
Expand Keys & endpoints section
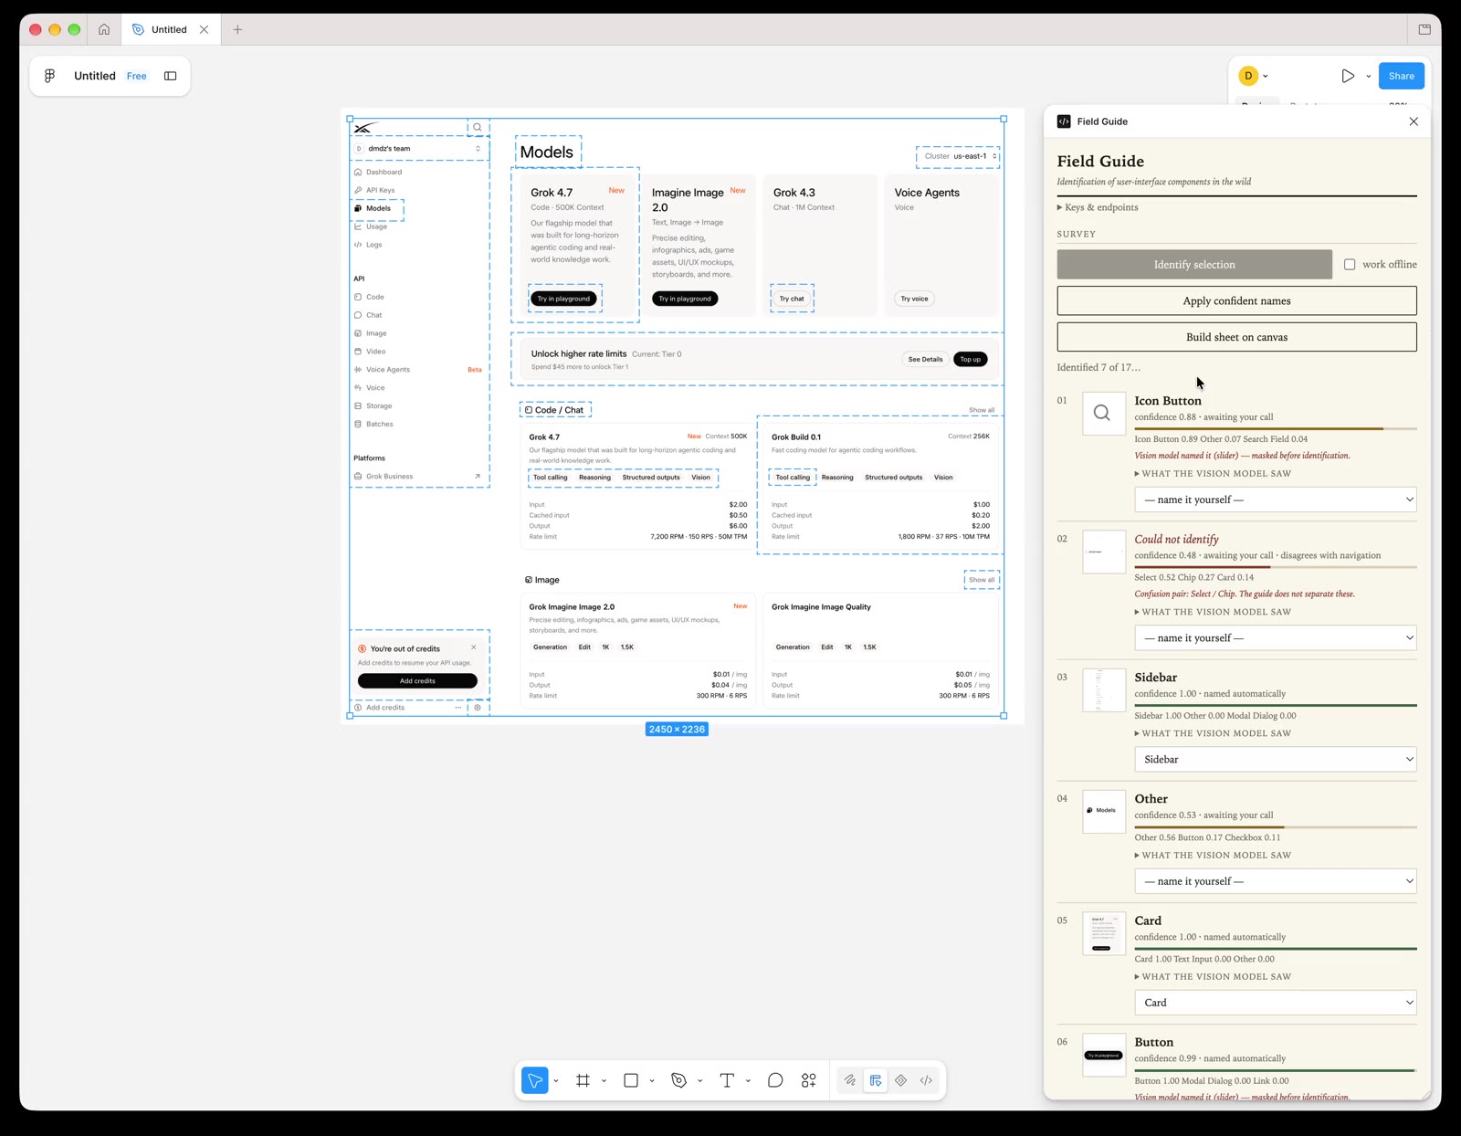tap(1098, 207)
